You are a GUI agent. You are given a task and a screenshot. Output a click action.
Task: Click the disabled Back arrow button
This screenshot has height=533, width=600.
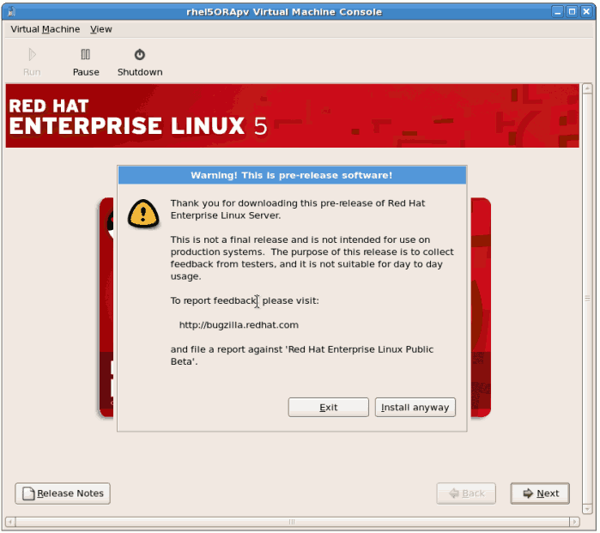tap(466, 494)
